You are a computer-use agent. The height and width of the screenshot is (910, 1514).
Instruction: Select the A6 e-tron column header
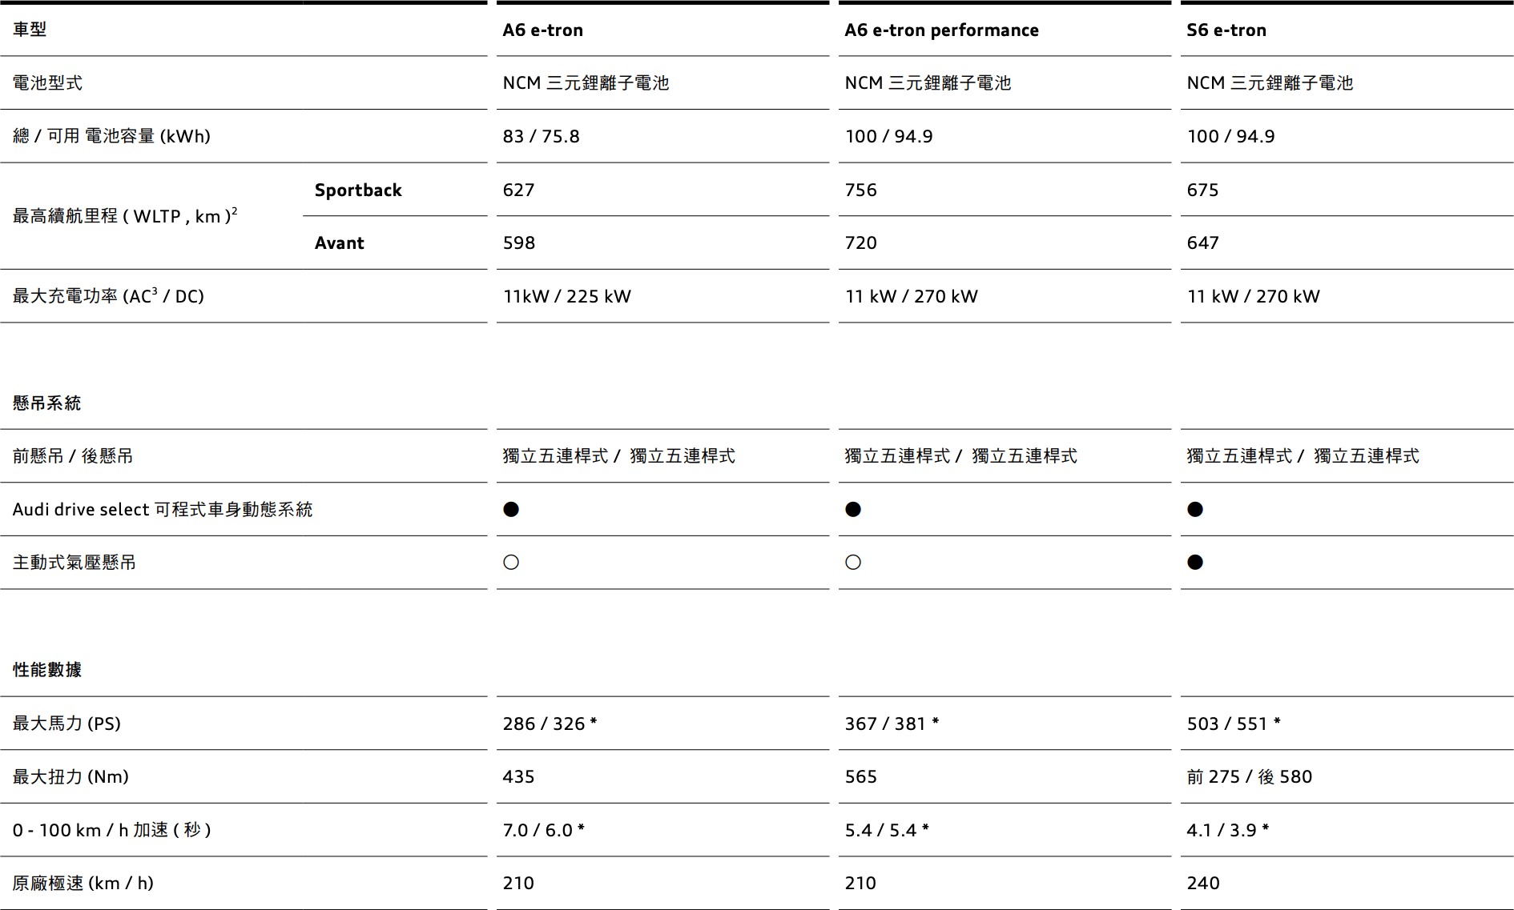[543, 30]
